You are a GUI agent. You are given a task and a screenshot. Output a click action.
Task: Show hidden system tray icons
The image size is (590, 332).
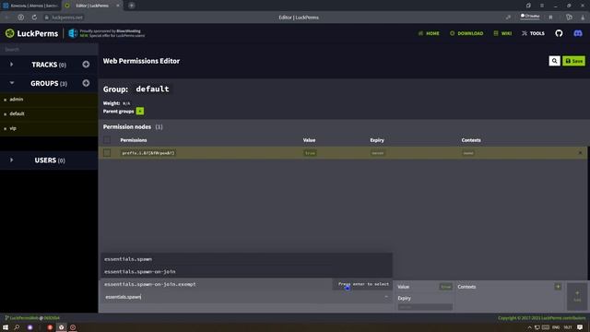[x=529, y=327]
